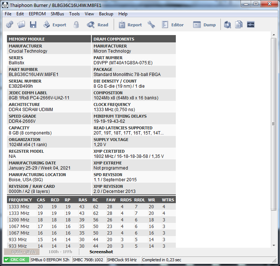The height and width of the screenshot is (266, 280).
Task: Click the scrollbar up arrow
Action: tap(274, 35)
